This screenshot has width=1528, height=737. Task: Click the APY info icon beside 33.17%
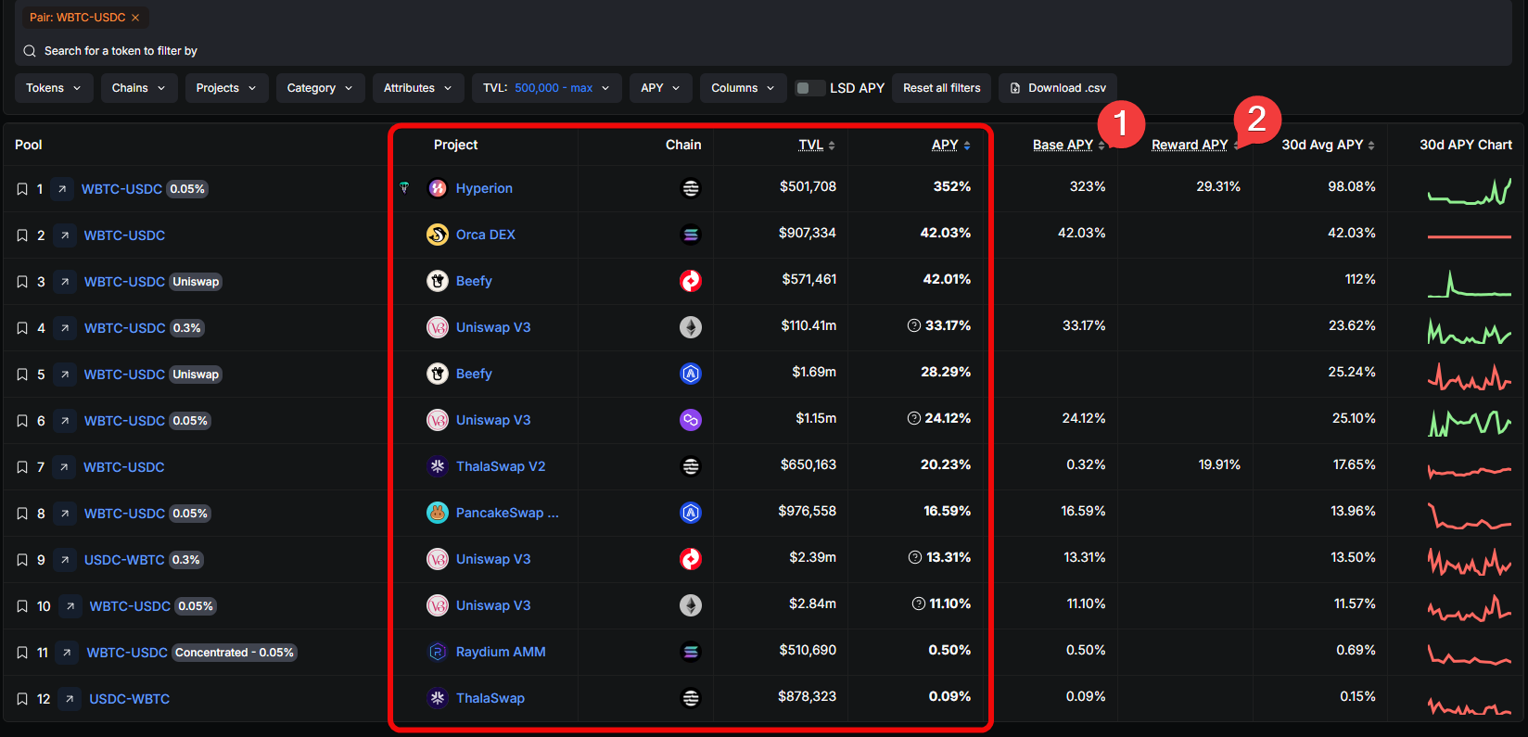[x=914, y=325]
